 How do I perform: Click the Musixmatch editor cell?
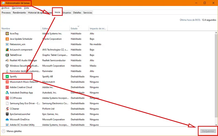(x=49, y=82)
